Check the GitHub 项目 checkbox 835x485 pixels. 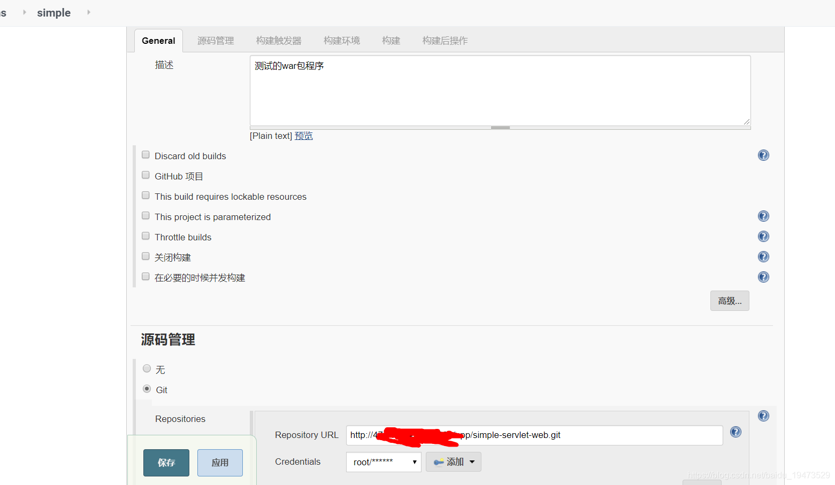pyautogui.click(x=145, y=175)
